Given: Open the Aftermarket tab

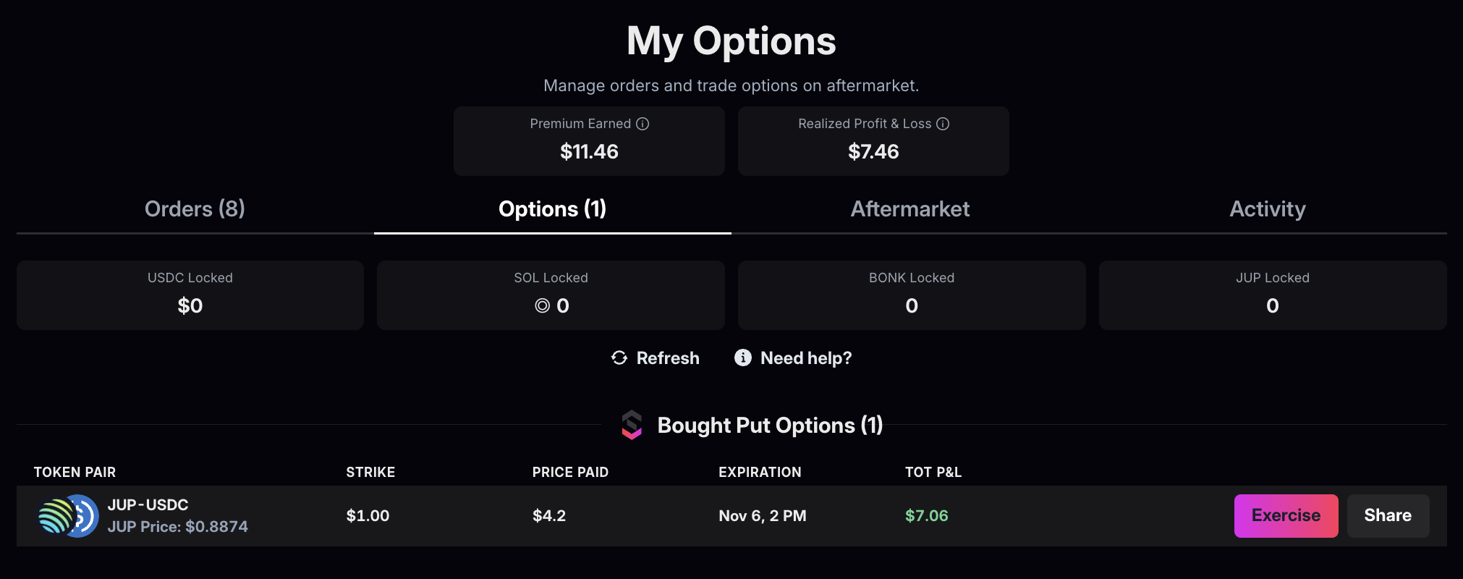Looking at the screenshot, I should pos(909,209).
